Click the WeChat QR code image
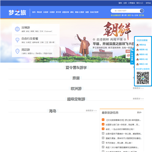The height and width of the screenshot is (152, 152). 143,78
